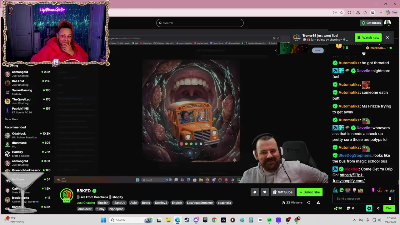Click the 23 Viewers count
Screen dimensions: 400x225
point(292,202)
